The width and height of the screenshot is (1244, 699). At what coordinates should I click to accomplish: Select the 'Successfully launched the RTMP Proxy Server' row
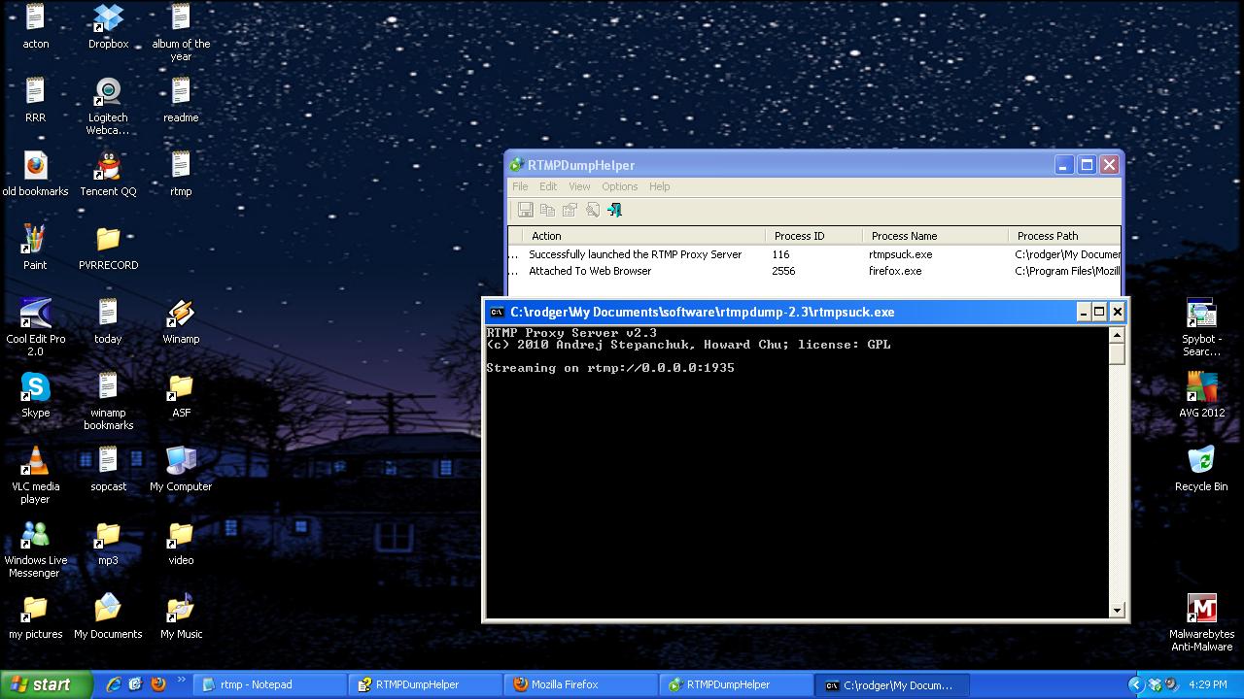point(814,254)
